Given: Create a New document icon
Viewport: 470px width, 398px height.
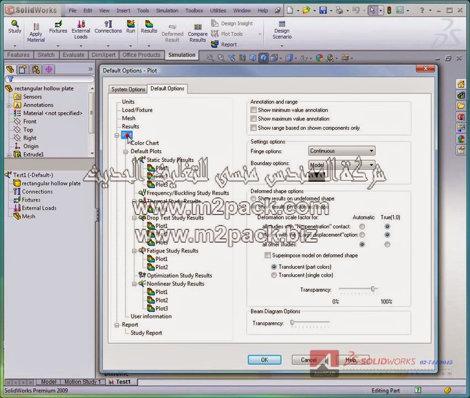Looking at the screenshot, I should click(290, 11).
